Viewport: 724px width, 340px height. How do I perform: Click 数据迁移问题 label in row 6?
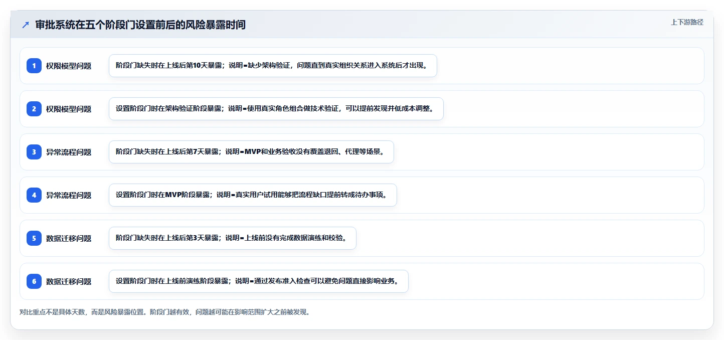[x=69, y=281]
